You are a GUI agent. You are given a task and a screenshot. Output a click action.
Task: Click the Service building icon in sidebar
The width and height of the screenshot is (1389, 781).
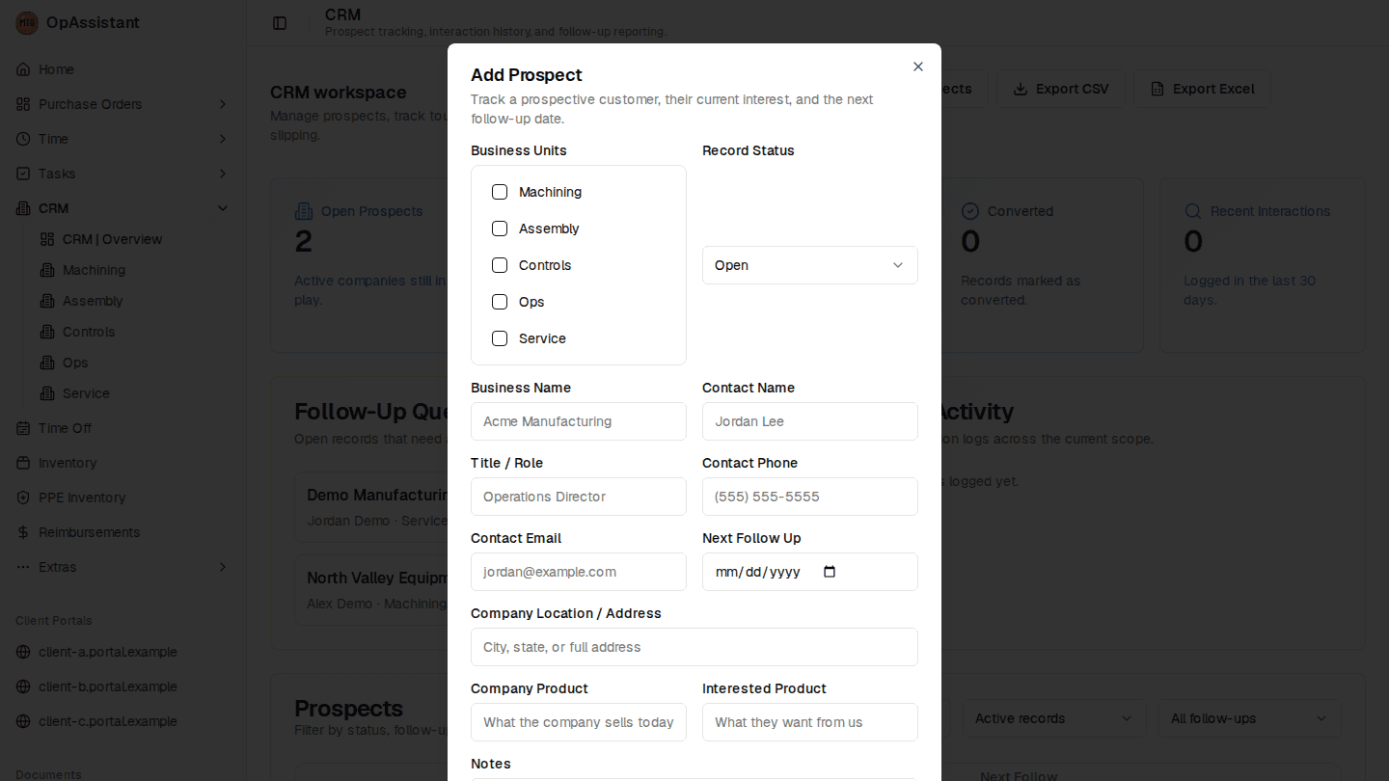(47, 393)
